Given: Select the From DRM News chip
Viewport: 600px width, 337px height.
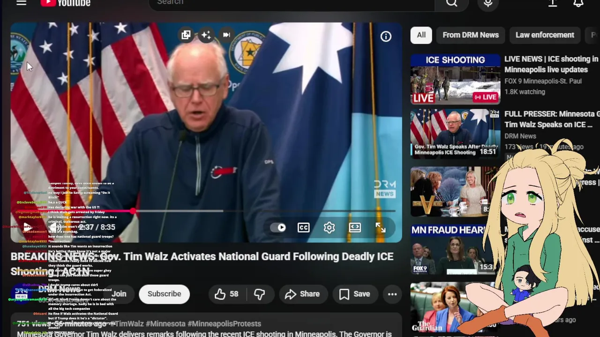Looking at the screenshot, I should pos(471,35).
